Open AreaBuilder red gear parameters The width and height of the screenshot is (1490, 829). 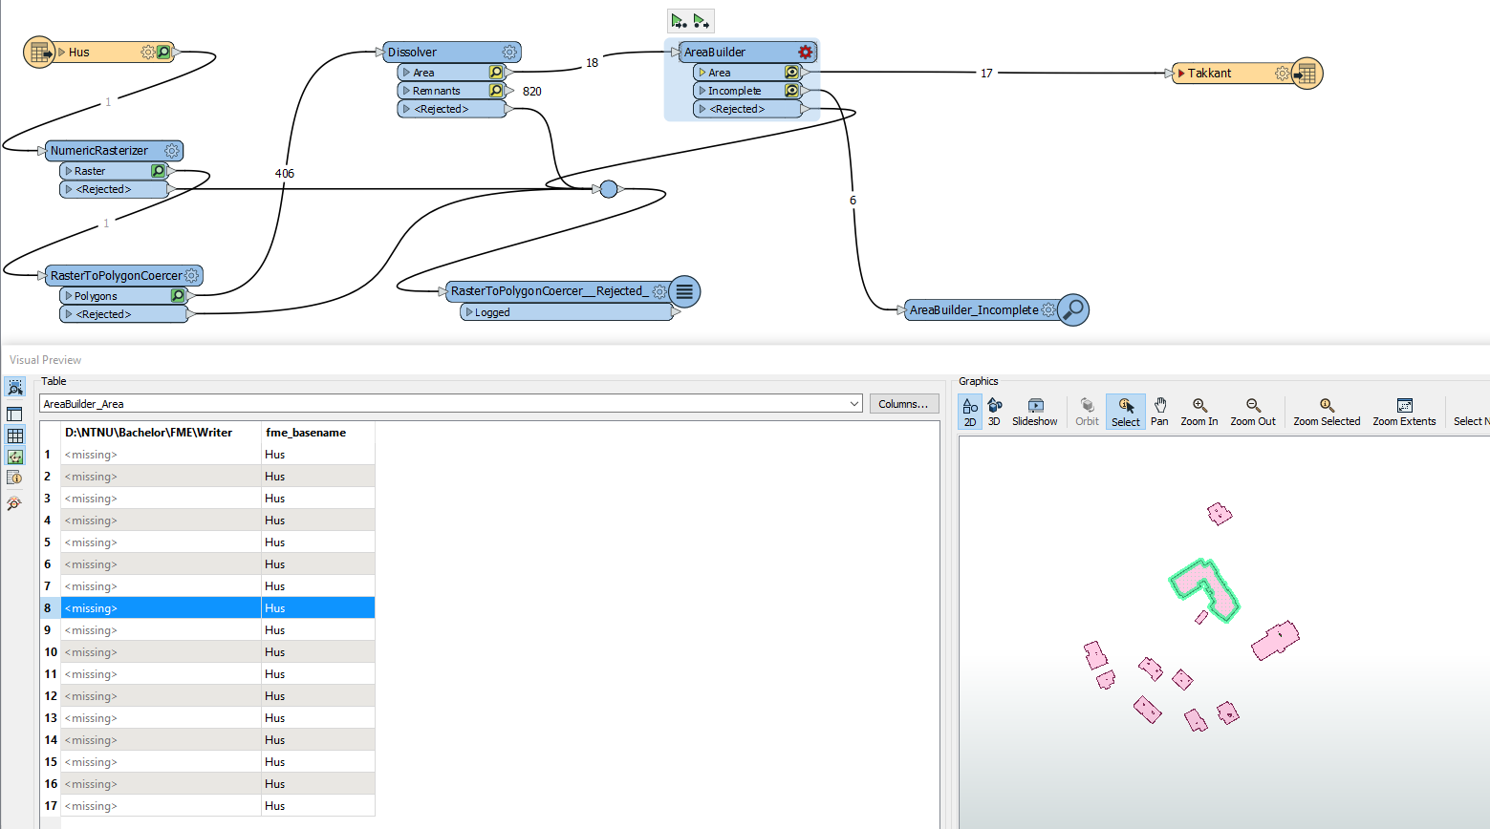tap(805, 53)
